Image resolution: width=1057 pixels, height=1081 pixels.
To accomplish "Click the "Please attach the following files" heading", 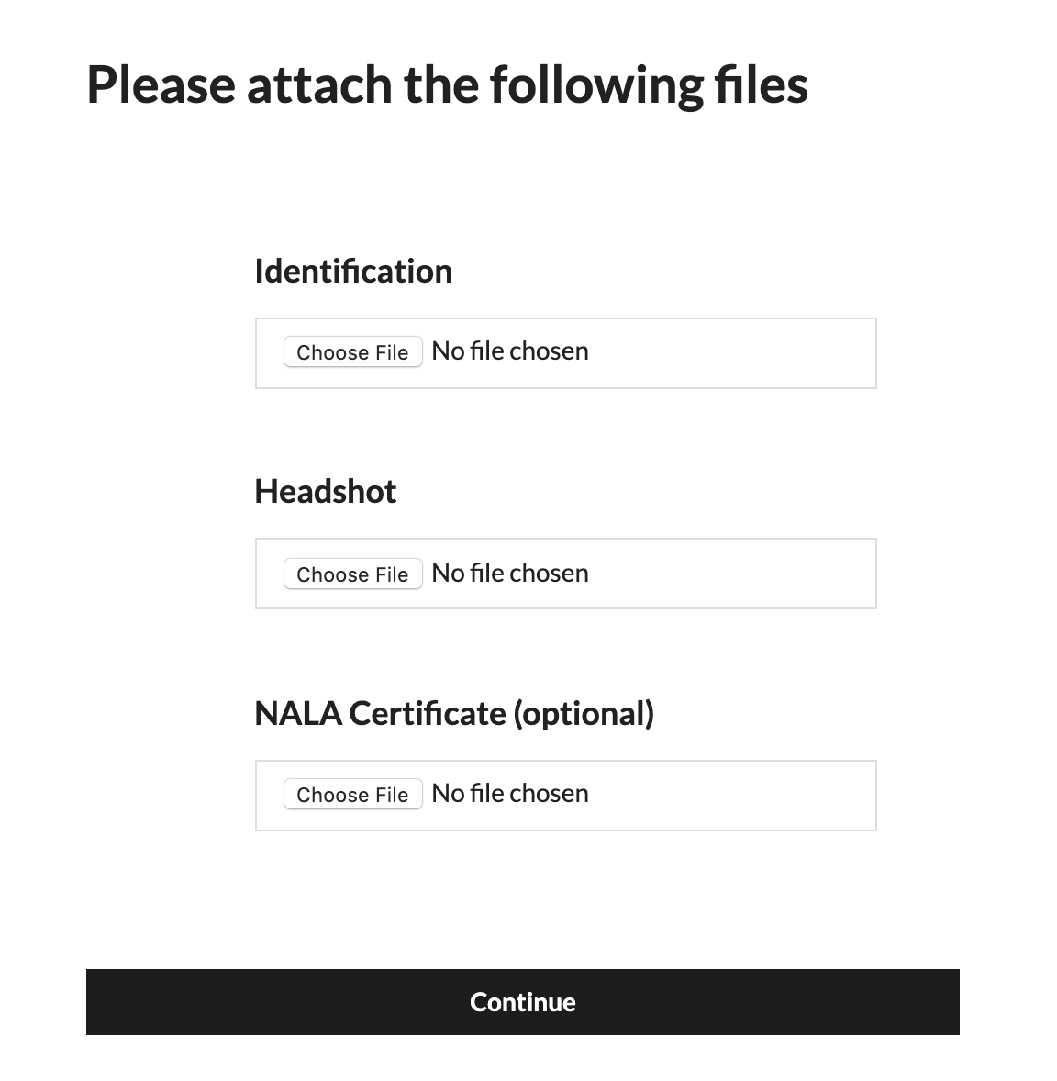I will click(x=447, y=84).
